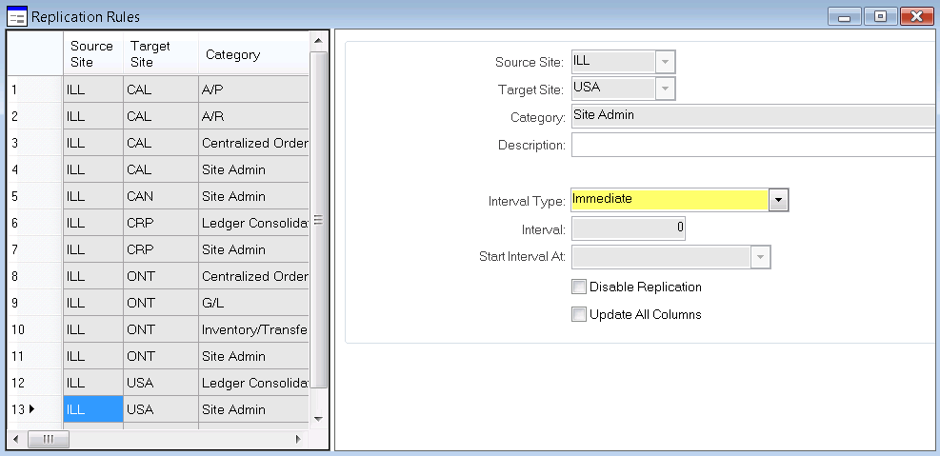940x456 pixels.
Task: Enable the Disable Replication checkbox
Action: point(579,287)
